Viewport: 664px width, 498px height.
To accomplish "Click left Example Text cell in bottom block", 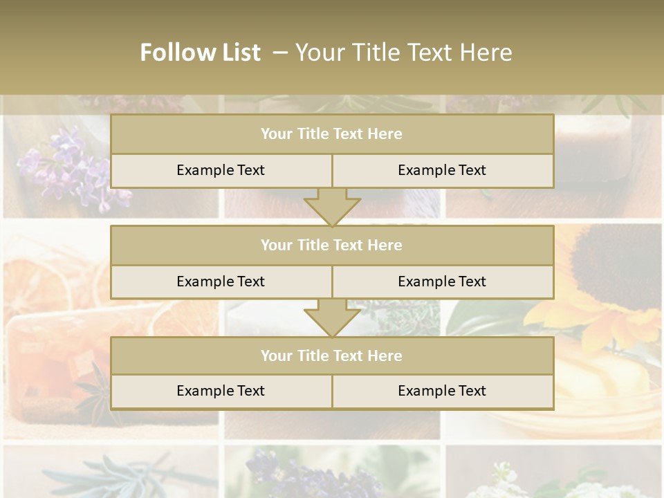I will click(x=221, y=391).
